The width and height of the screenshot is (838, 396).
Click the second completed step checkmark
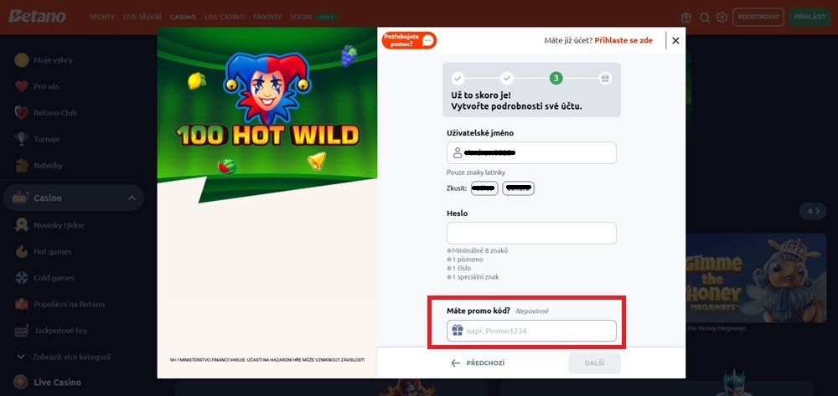coord(507,79)
